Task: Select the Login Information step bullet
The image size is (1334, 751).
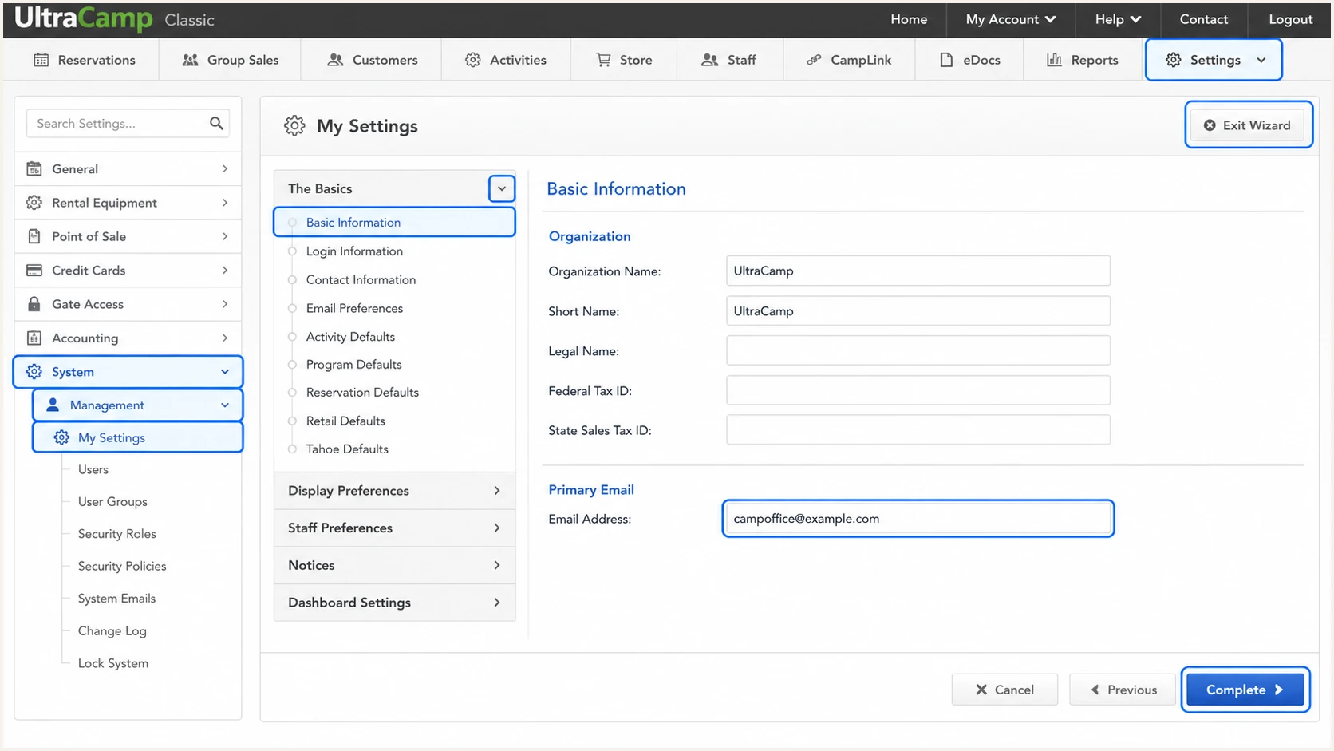Action: pyautogui.click(x=292, y=251)
